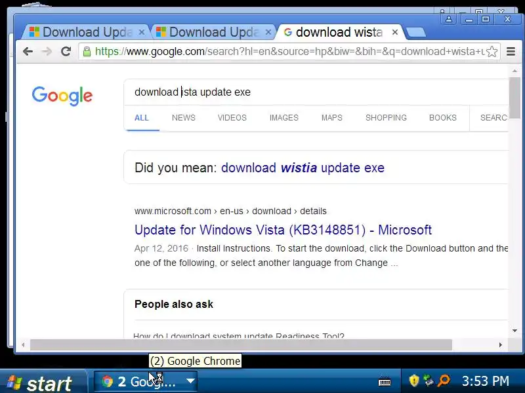Click the vertical scrollbar up arrow
Viewport: 525px width, 393px height.
pyautogui.click(x=514, y=71)
